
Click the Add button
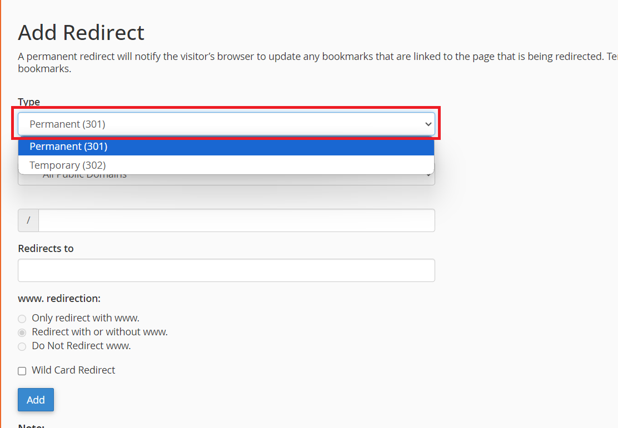(36, 400)
